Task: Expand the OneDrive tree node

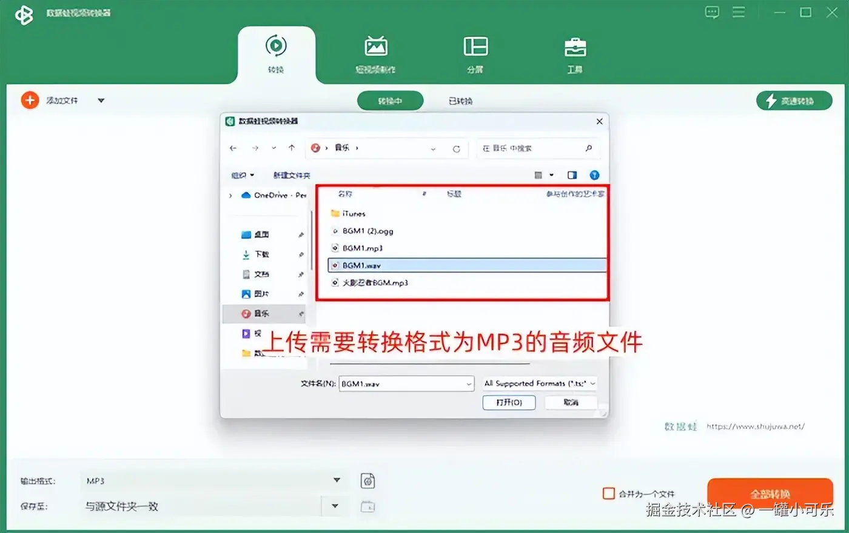Action: coord(230,196)
